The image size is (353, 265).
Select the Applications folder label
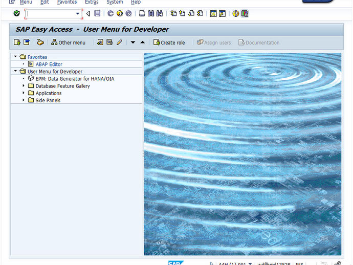49,93
